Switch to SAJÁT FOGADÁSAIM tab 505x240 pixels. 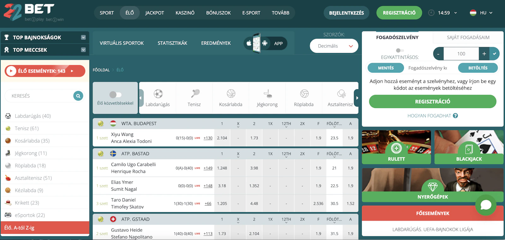click(x=468, y=37)
